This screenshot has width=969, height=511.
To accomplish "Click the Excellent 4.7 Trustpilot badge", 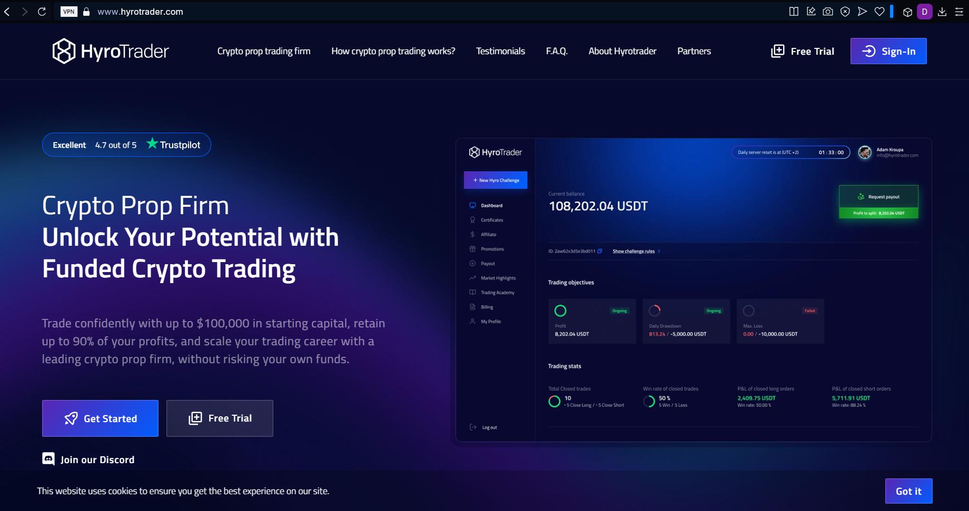I will point(126,145).
